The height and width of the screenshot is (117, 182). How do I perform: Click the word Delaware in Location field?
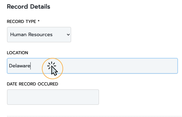click(20, 66)
